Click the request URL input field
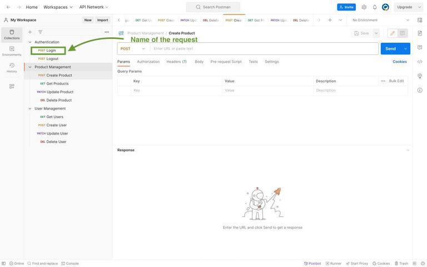 (264, 49)
